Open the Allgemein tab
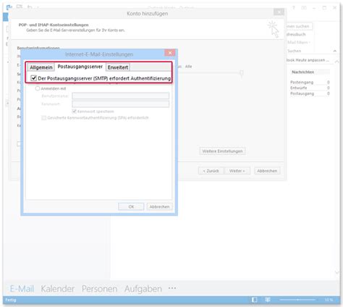This screenshot has height=307, width=343. [x=41, y=67]
